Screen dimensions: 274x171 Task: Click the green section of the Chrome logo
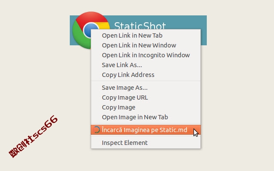pos(80,38)
